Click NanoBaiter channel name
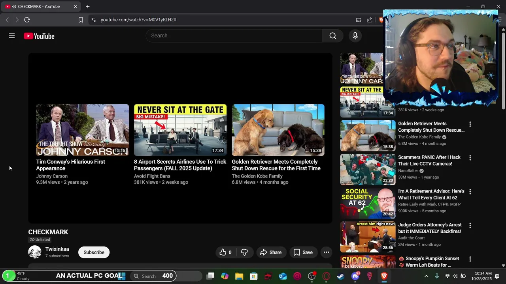 click(408, 171)
